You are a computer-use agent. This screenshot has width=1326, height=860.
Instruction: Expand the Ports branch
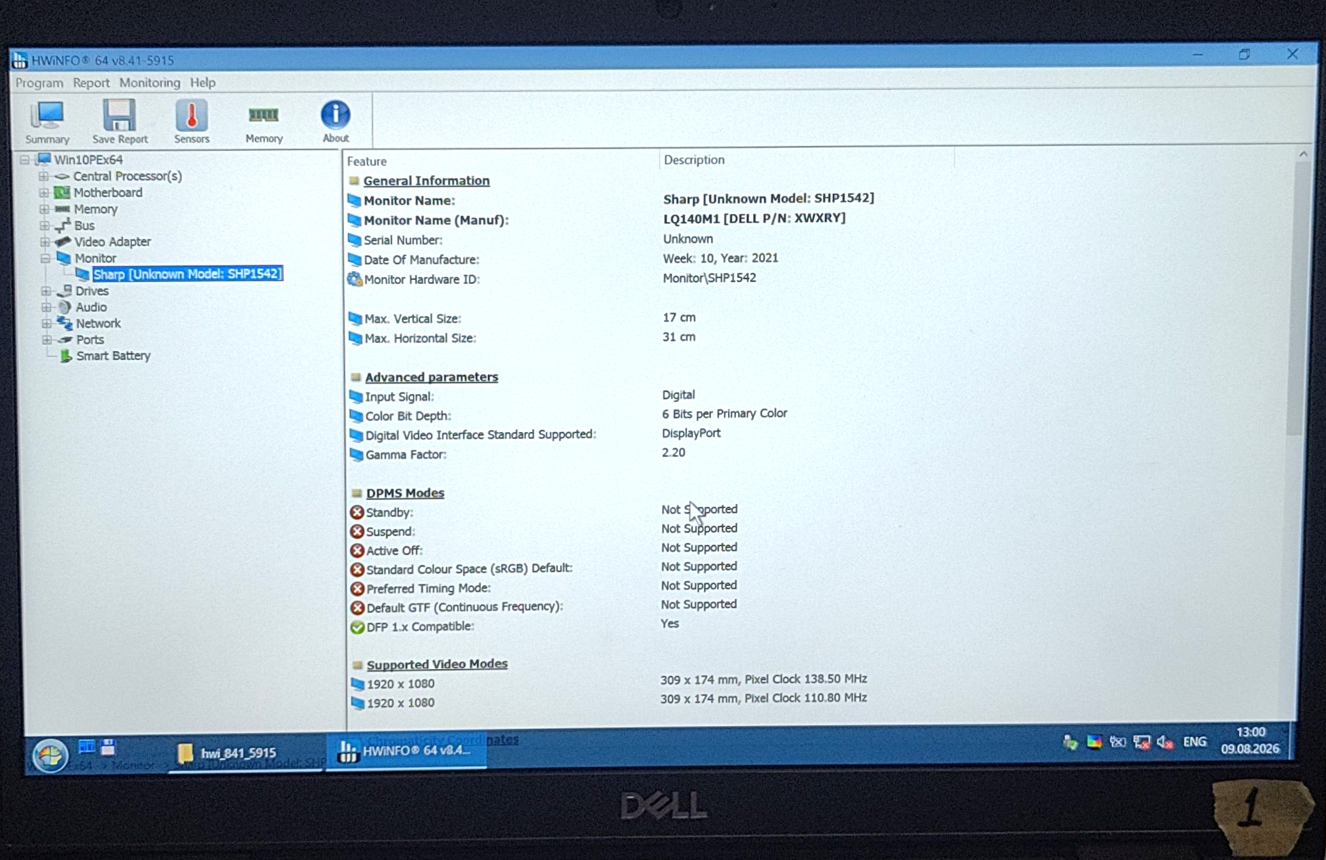[x=46, y=340]
